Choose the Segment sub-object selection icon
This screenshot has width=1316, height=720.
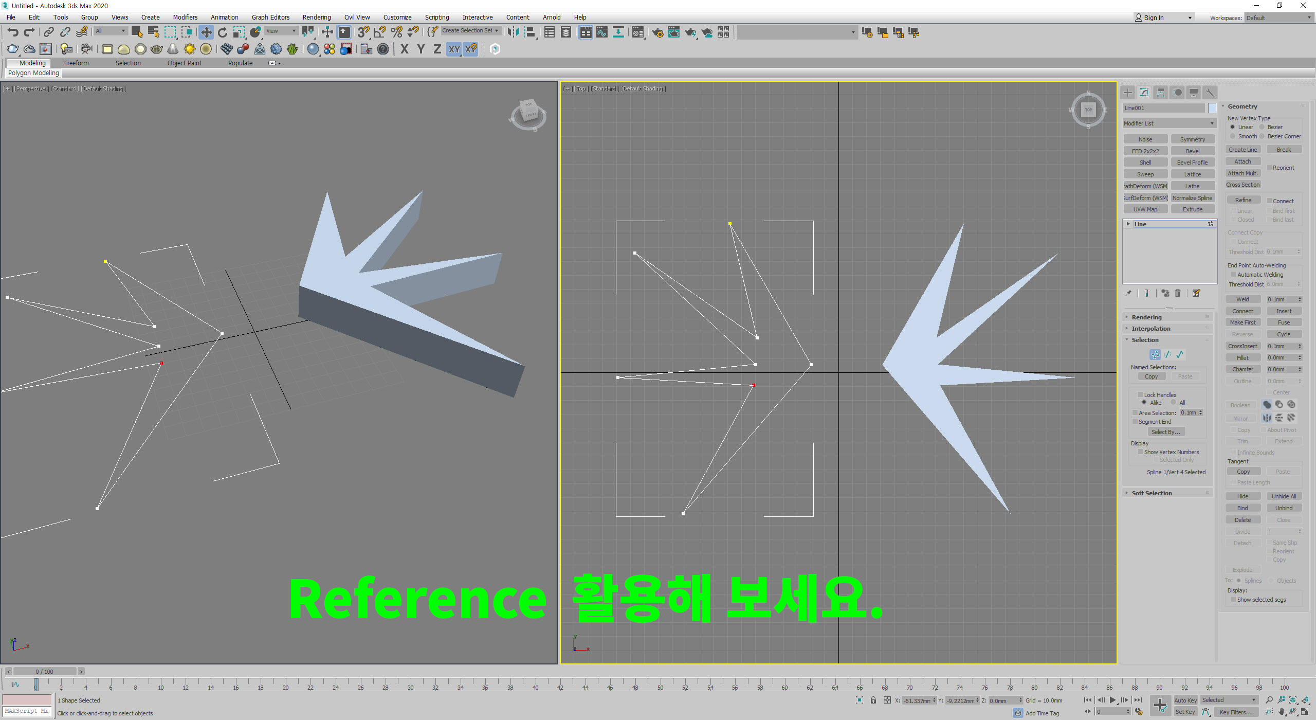click(1167, 355)
